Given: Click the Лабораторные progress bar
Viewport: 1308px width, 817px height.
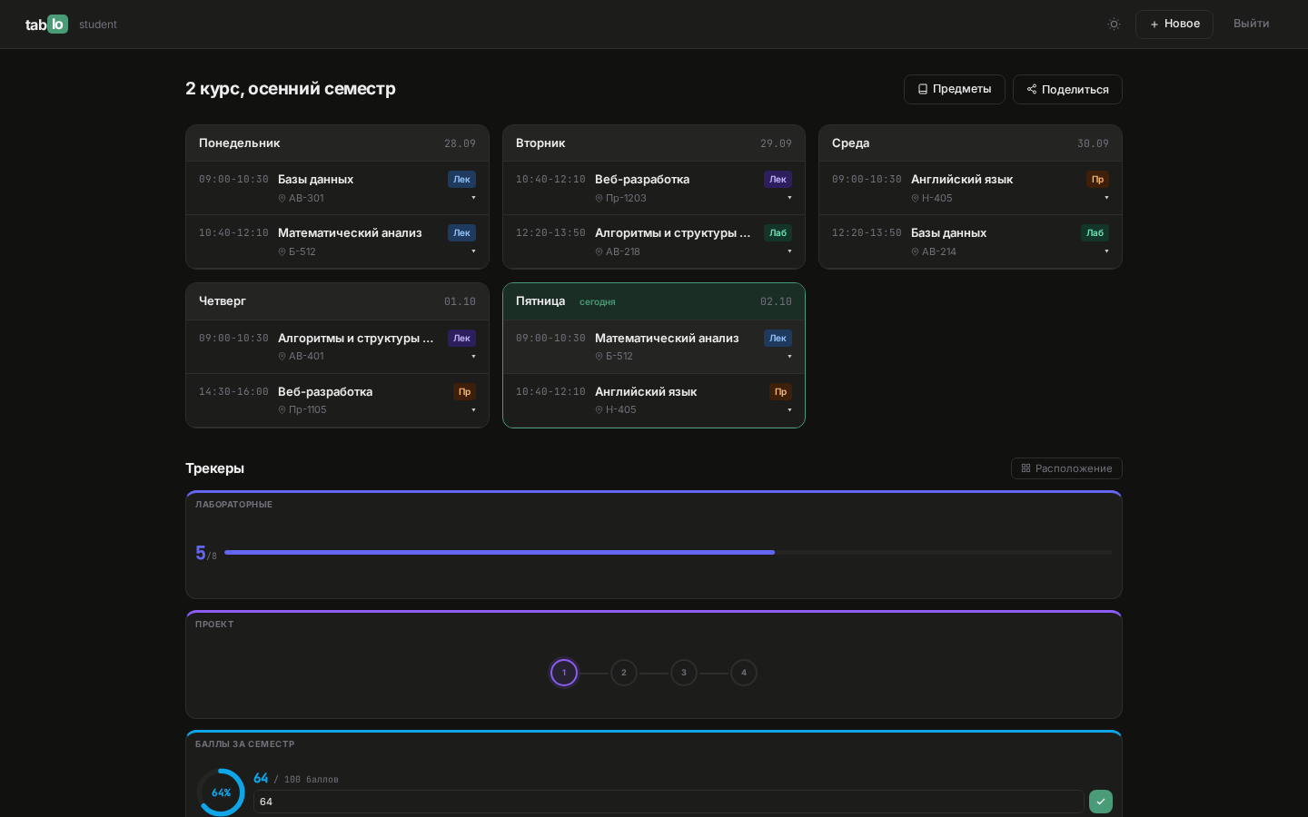Looking at the screenshot, I should point(668,552).
